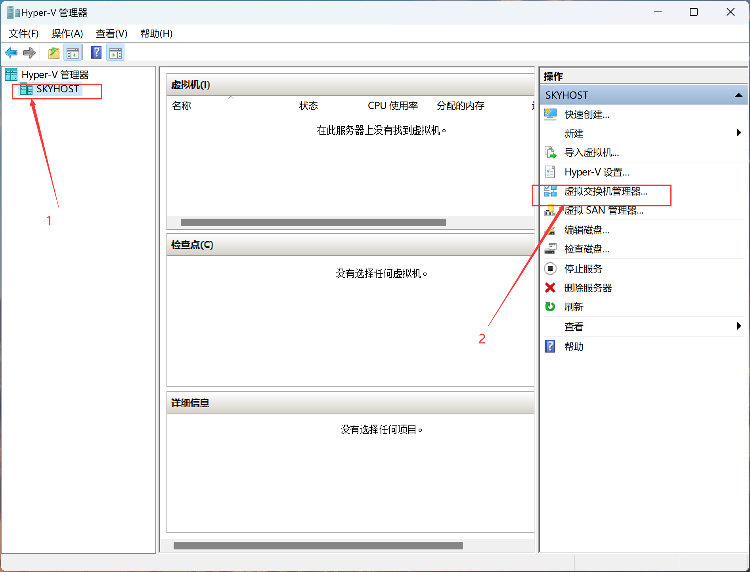This screenshot has width=750, height=572.
Task: Click the 编辑磁盘... action label
Action: (587, 230)
